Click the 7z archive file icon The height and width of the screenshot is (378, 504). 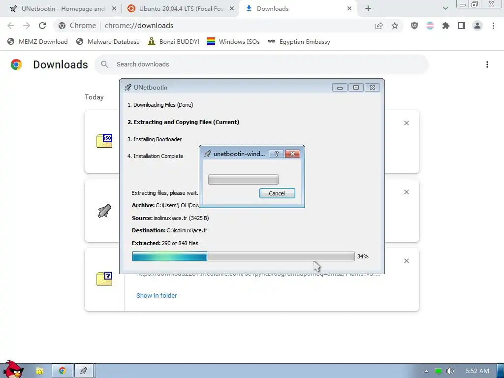[104, 279]
